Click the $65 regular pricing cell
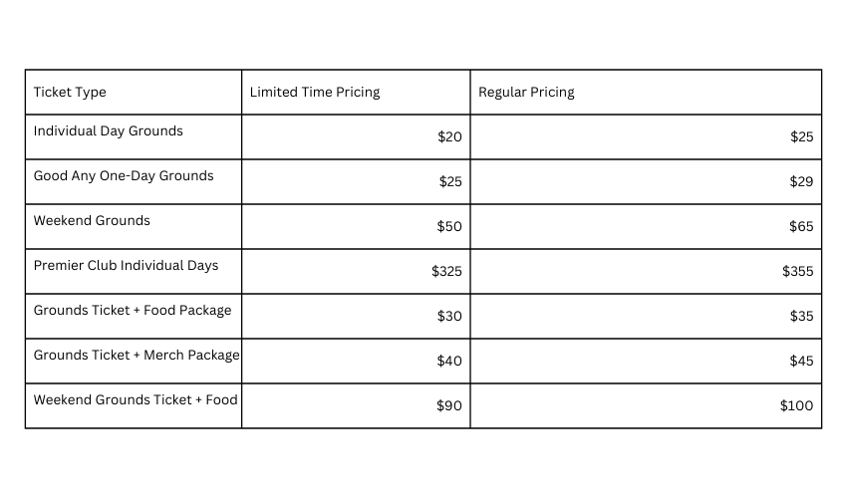The image size is (847, 498). (801, 226)
